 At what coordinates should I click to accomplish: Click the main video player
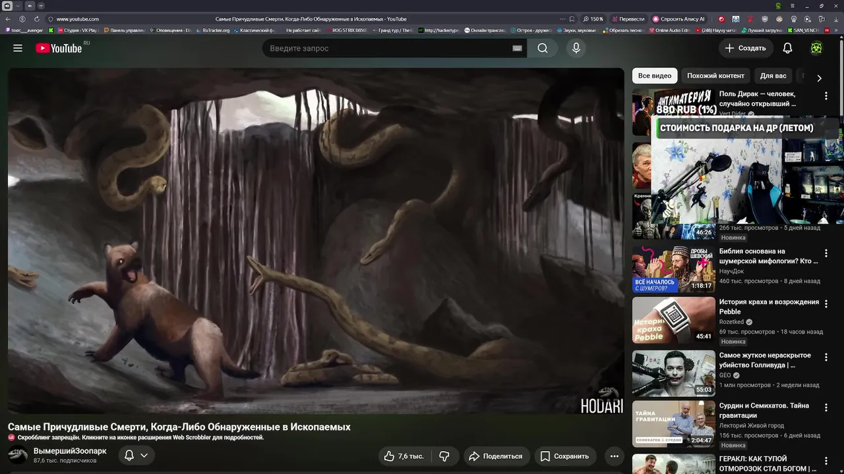(x=316, y=241)
